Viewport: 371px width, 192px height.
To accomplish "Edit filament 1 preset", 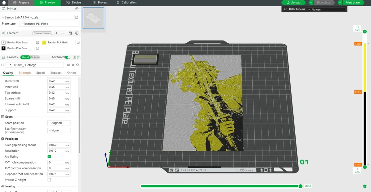I will coord(37,42).
